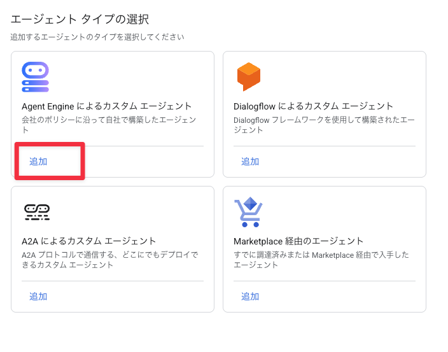448x352 pixels.
Task: Click the A2A プロトコルで通信する description text
Action: 110,260
